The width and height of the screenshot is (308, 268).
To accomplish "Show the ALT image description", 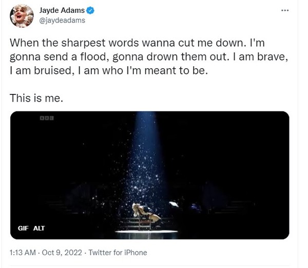I will pyautogui.click(x=39, y=228).
